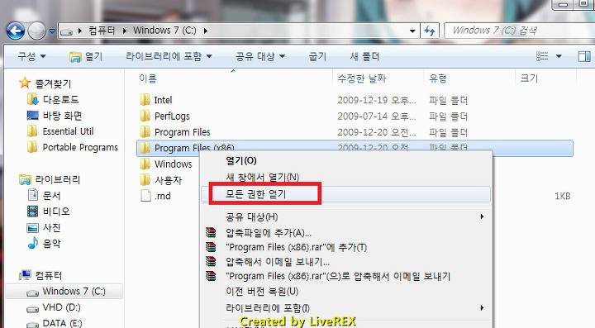The image size is (595, 328).
Task: Click drive icon in address bar
Action: point(66,31)
